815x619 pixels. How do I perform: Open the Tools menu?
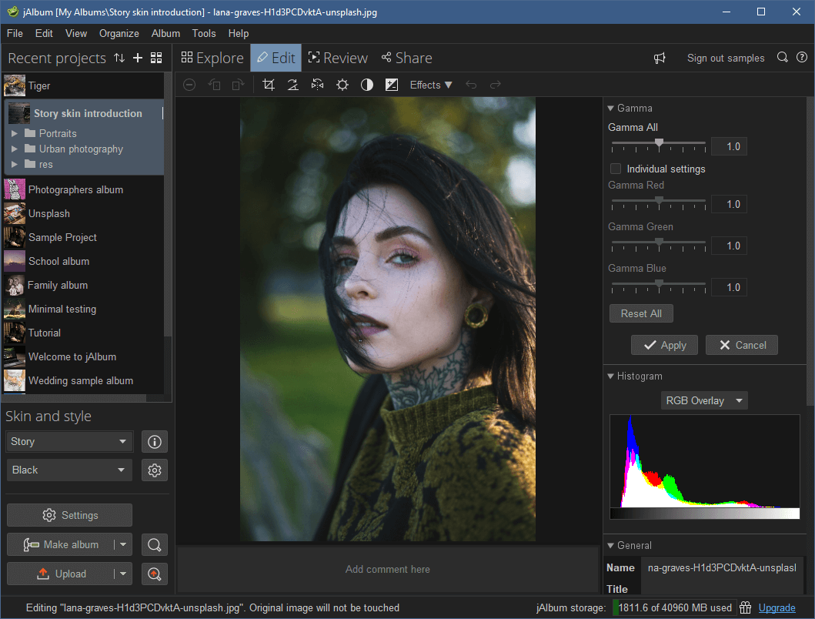pyautogui.click(x=203, y=33)
